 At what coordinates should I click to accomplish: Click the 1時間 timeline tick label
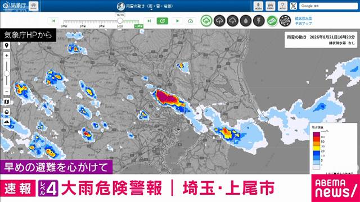click(101, 26)
